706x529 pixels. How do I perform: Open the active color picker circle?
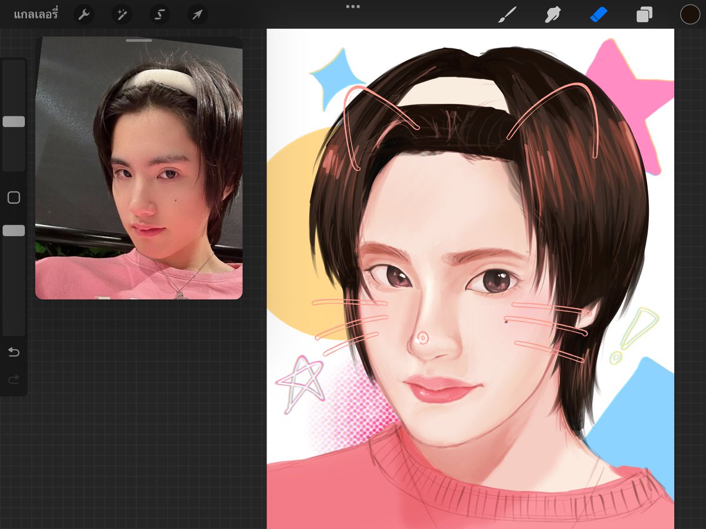(x=690, y=14)
